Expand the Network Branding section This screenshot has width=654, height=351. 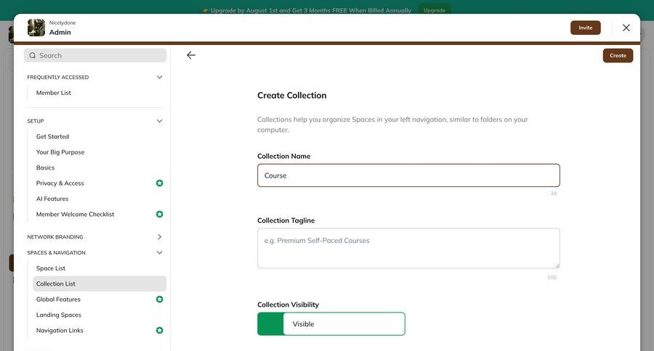[x=160, y=237]
